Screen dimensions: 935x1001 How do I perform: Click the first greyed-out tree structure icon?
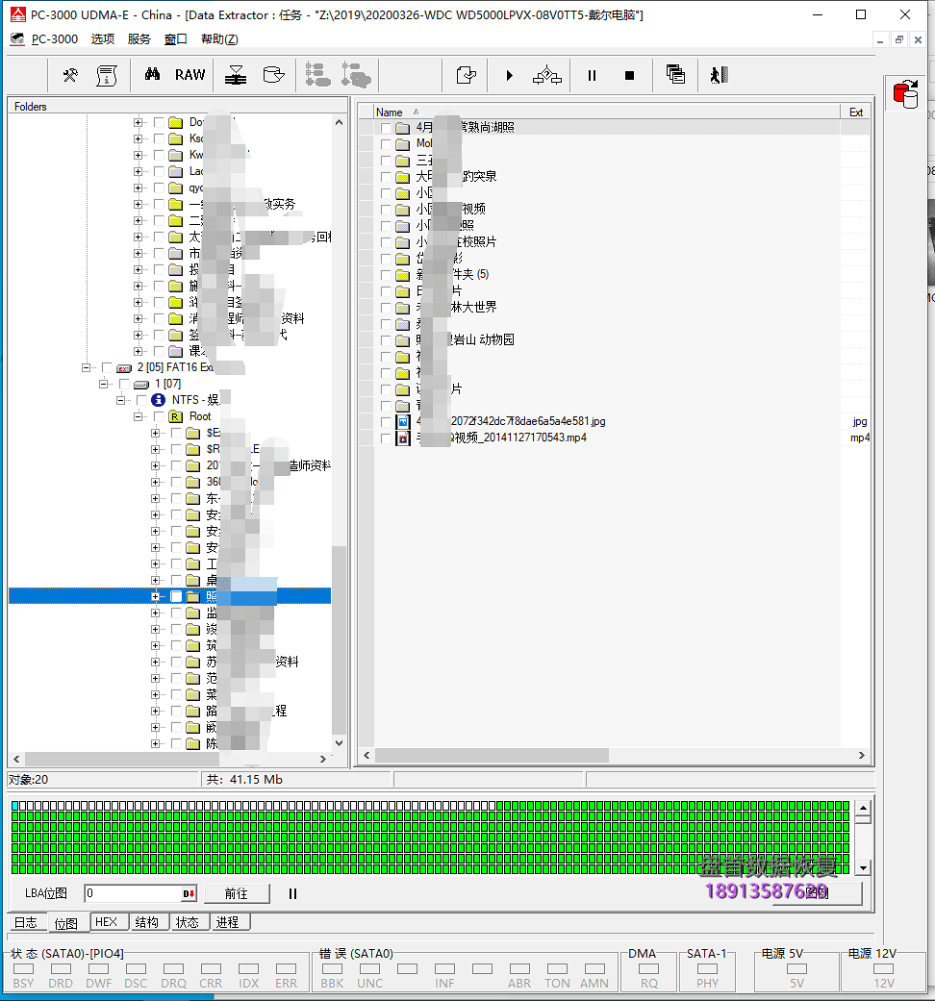click(x=317, y=75)
